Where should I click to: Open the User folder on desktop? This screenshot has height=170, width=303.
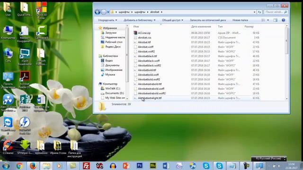[8, 9]
